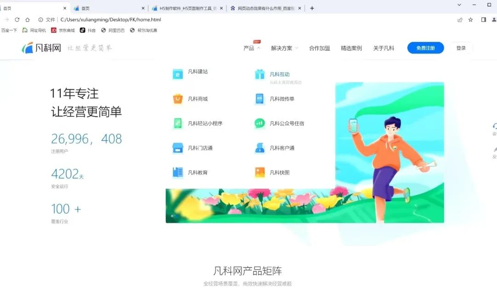
Task: View site information for the local file
Action: tap(40, 20)
